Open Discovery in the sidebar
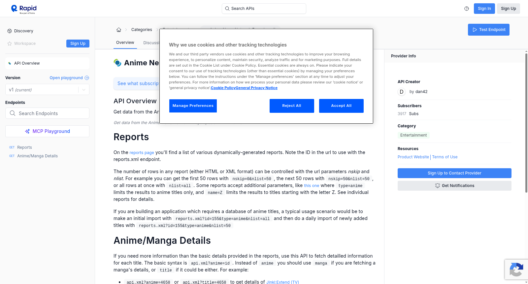528x284 pixels. pos(23,31)
